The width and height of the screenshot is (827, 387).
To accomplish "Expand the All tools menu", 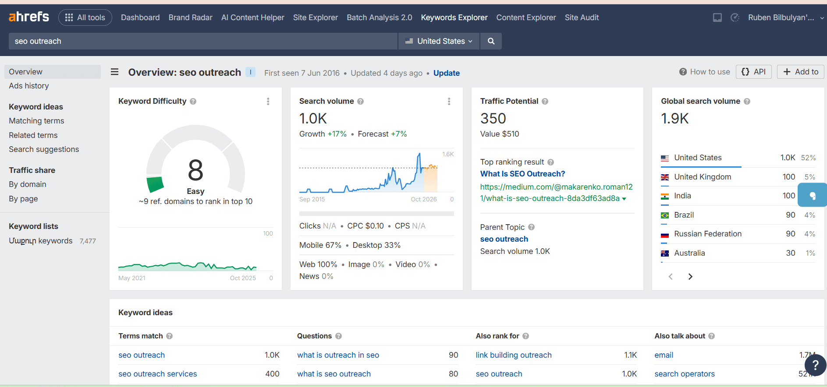I will click(x=85, y=18).
